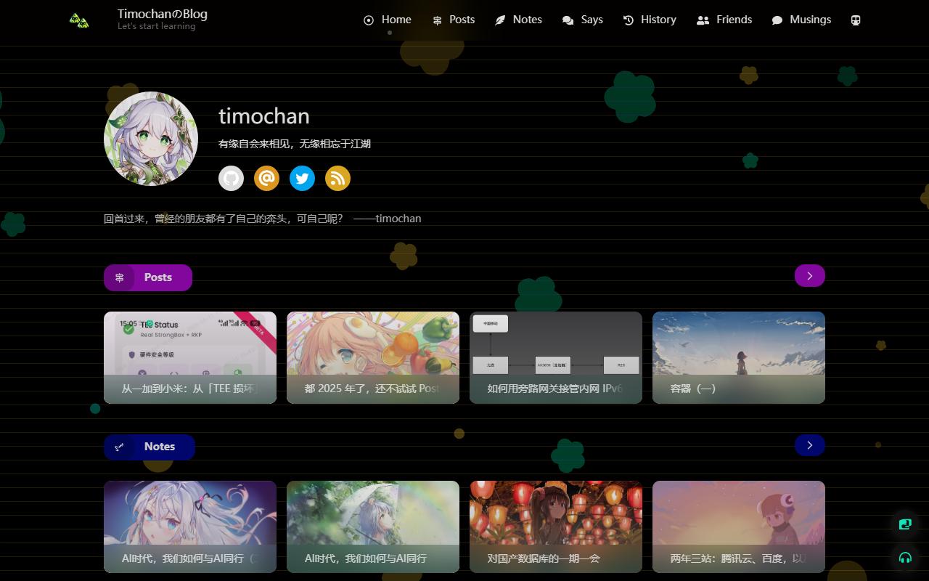Expand more Posts with purple arrow

point(810,276)
